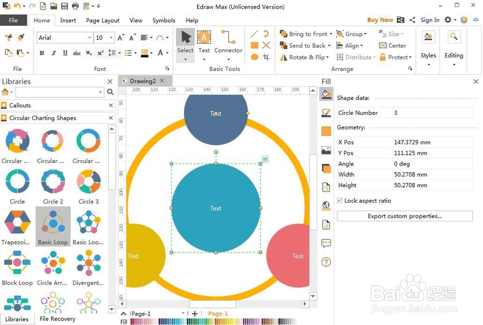Screen dimensions: 483x325
Task: Click the text highlight color button
Action: tap(144, 53)
